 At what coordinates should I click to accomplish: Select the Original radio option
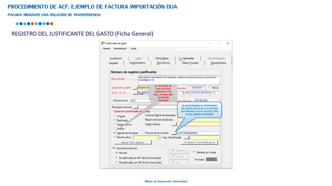(114, 116)
